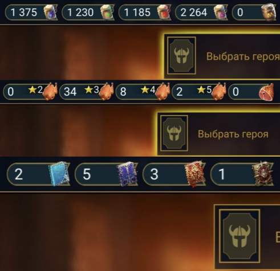Screen dimensions: 280x271
Task: Select the 5-star chicken showing 2
Action: point(199,92)
